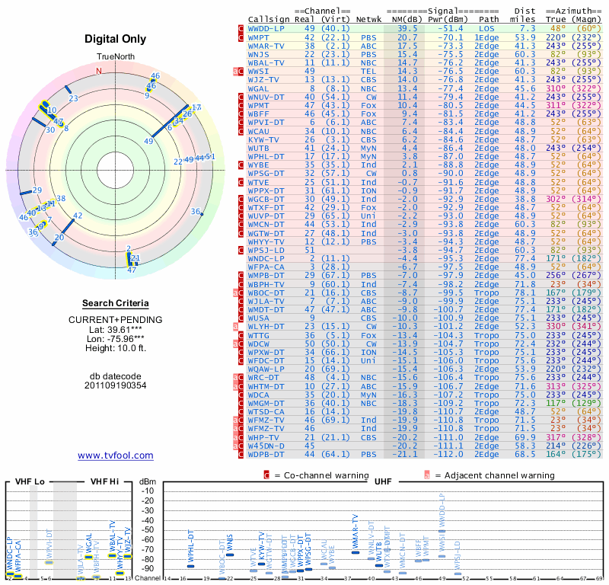
Task: Click the VHF Lo chart label
Action: (30, 481)
